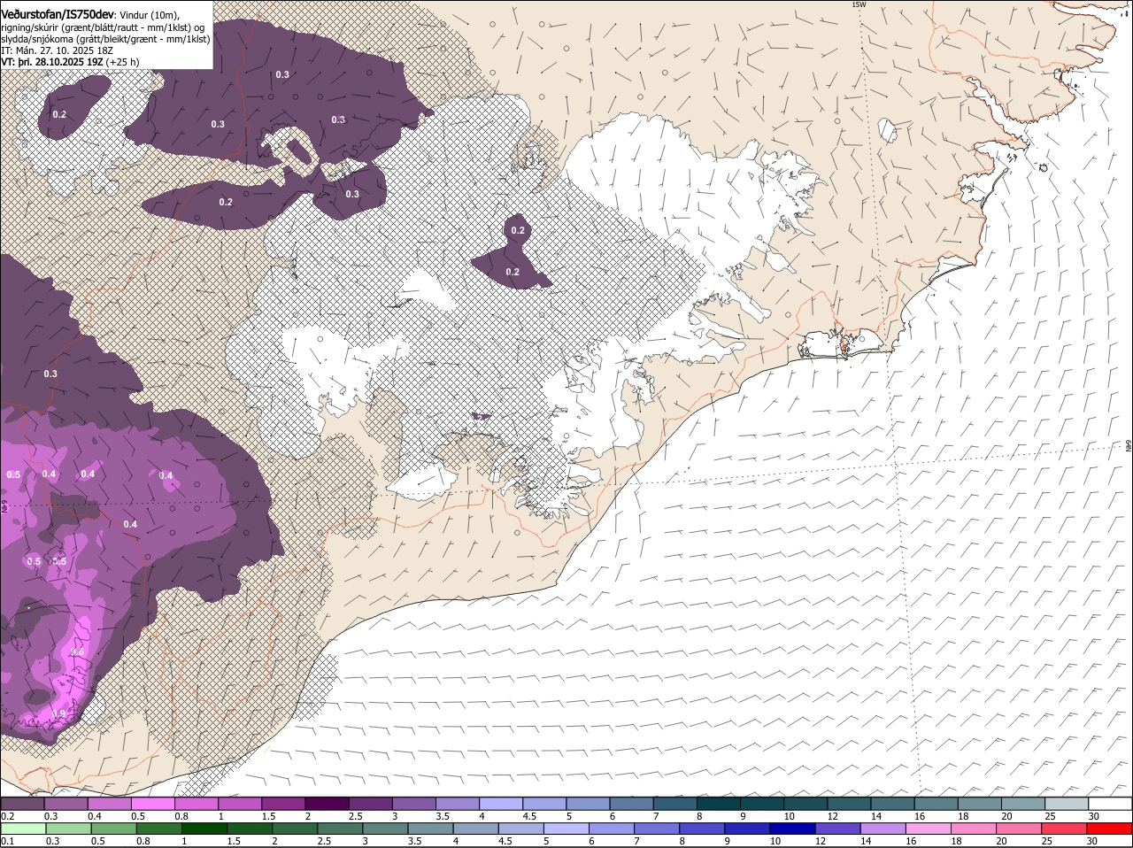Click upper legend swatch between 1 and 1.5
This screenshot has width=1133, height=848.
click(242, 804)
